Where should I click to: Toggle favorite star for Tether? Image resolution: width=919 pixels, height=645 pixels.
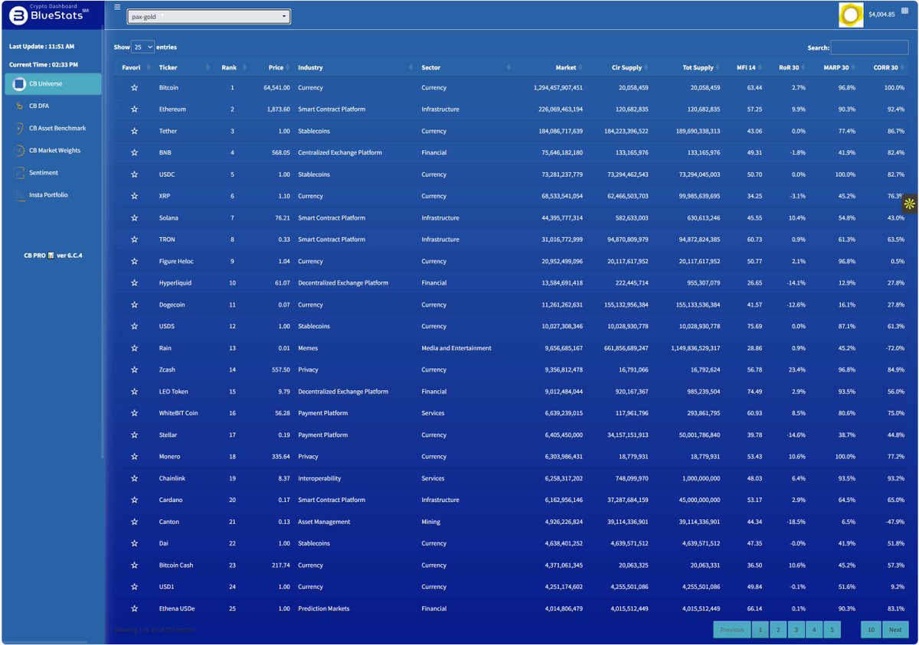coord(135,131)
